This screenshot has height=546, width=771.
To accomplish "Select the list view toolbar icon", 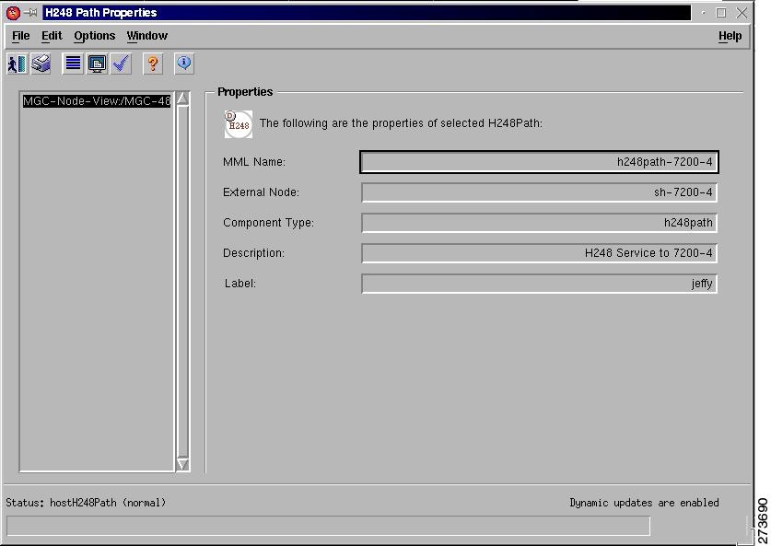I will click(x=73, y=64).
